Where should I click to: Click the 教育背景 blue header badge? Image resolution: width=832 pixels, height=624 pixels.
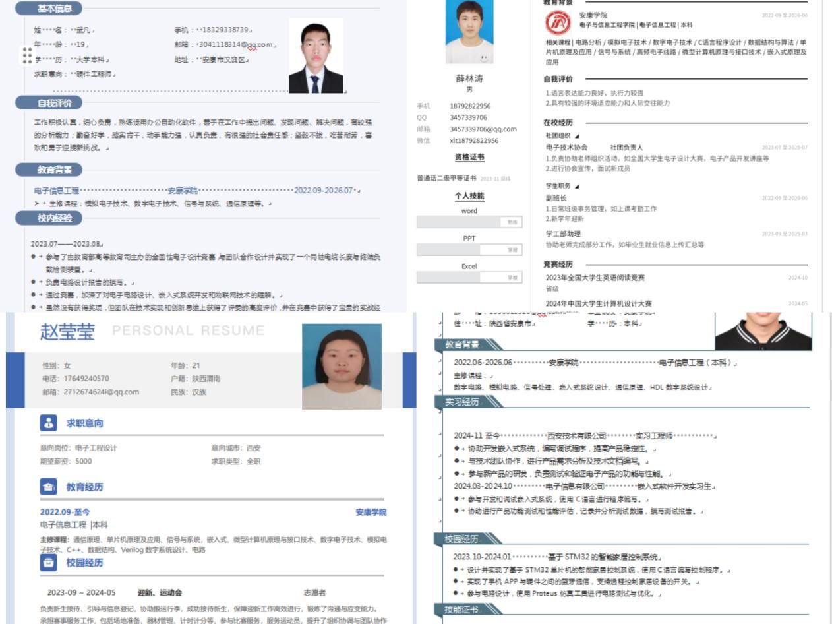tap(49, 170)
